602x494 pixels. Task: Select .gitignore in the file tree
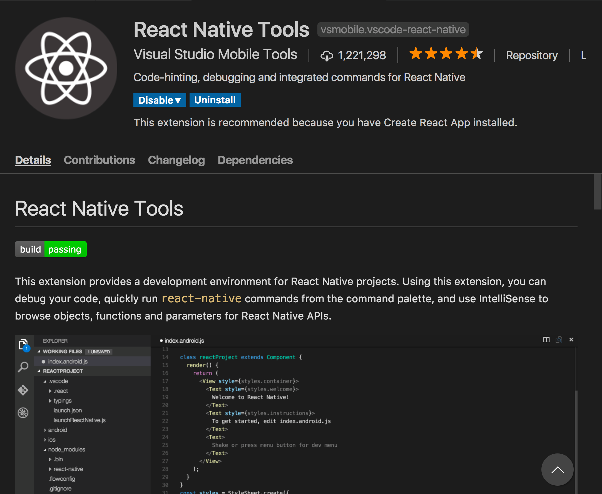[x=60, y=489]
